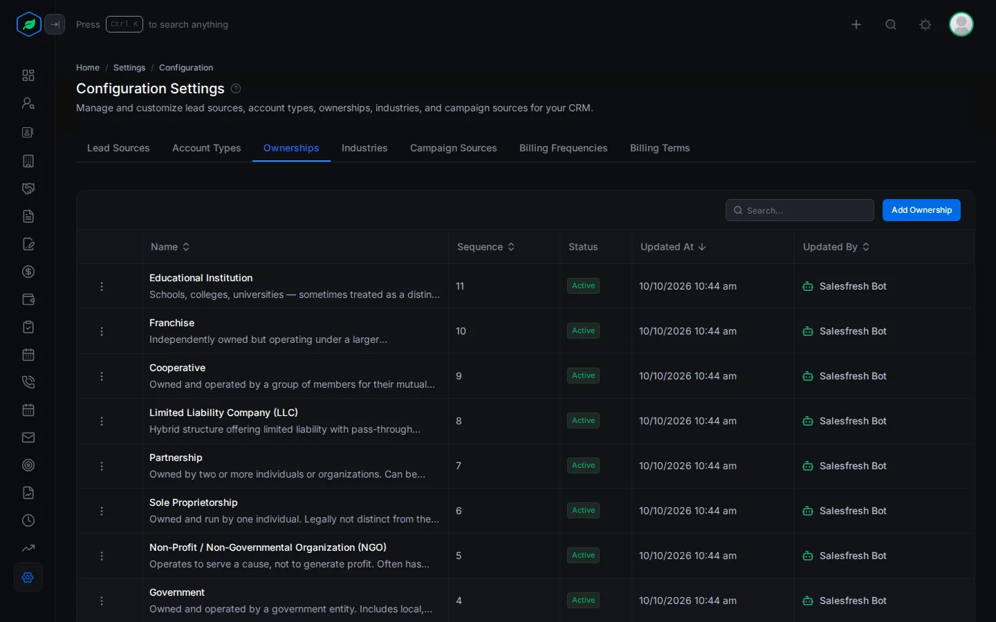
Task: Sort by Updated At column header
Action: point(673,247)
